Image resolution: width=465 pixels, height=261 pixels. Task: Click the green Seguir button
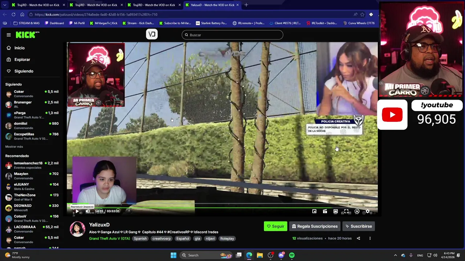tap(275, 226)
